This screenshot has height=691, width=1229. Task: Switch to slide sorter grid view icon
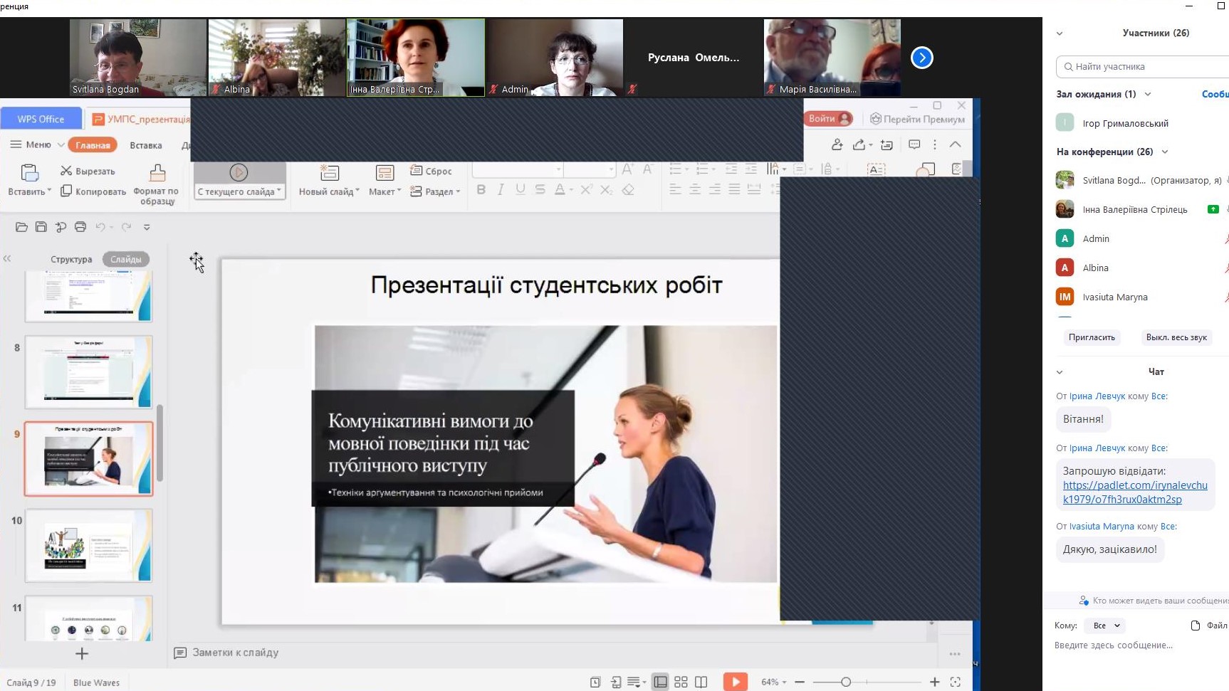681,682
